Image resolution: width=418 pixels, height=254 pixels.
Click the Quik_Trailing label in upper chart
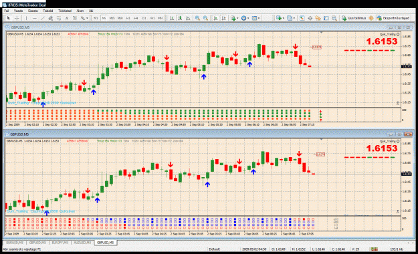389,34
